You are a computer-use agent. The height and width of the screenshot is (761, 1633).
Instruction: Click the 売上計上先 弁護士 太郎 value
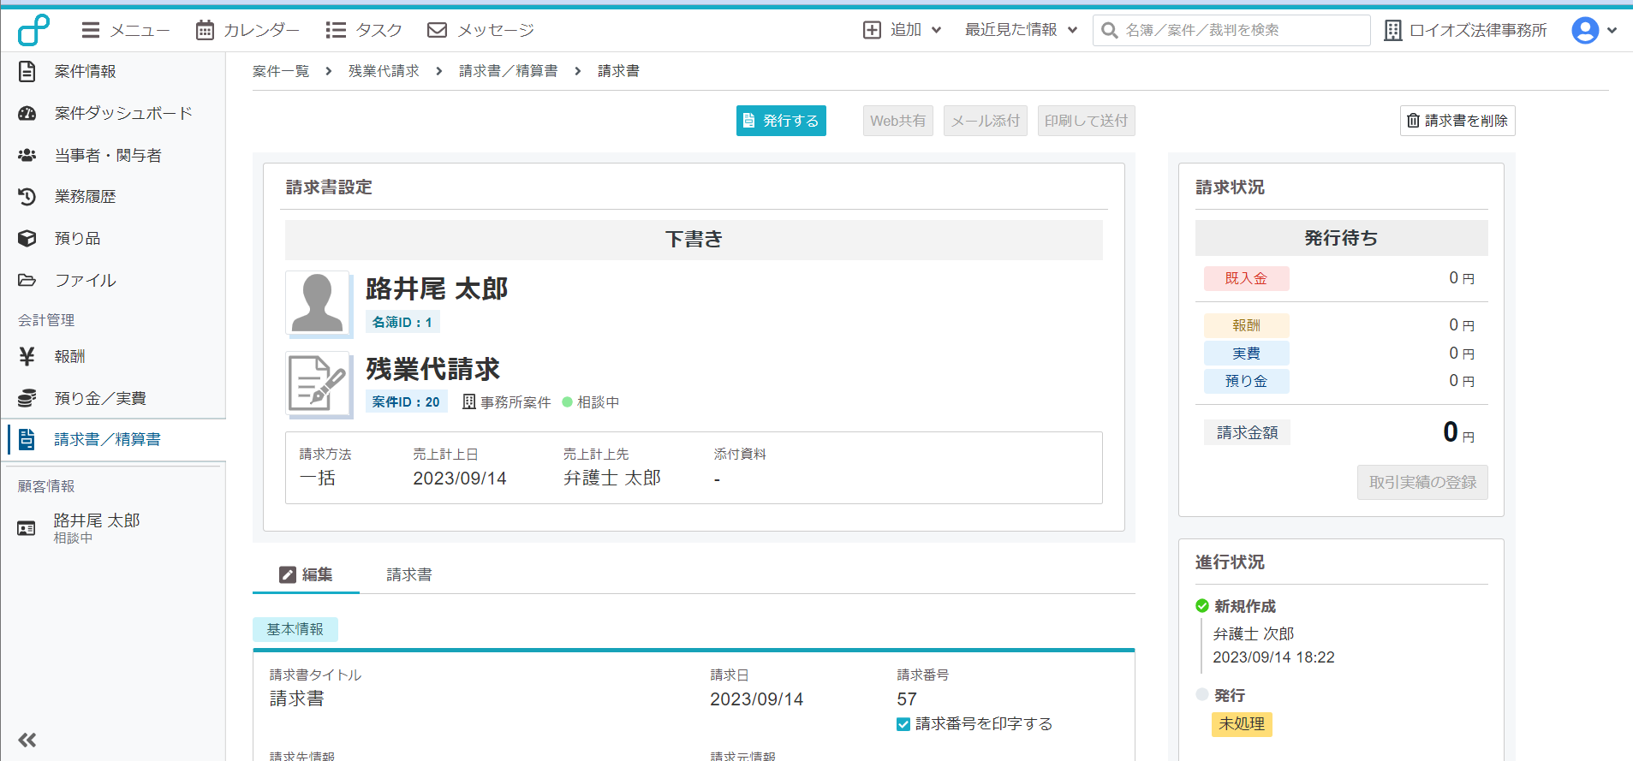(x=612, y=479)
